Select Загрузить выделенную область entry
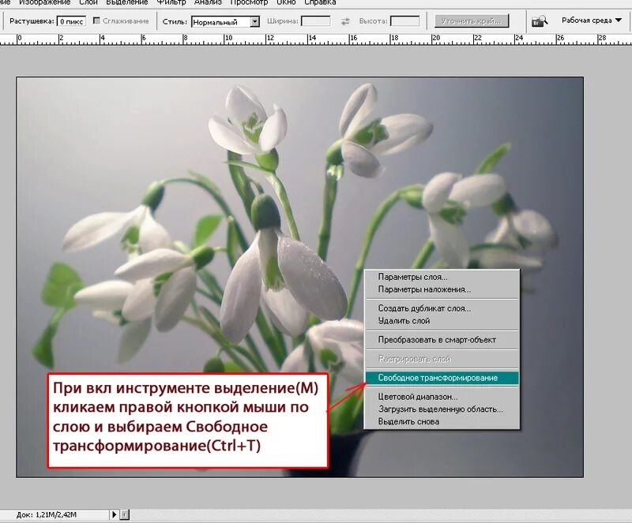632x523 pixels. click(x=442, y=409)
